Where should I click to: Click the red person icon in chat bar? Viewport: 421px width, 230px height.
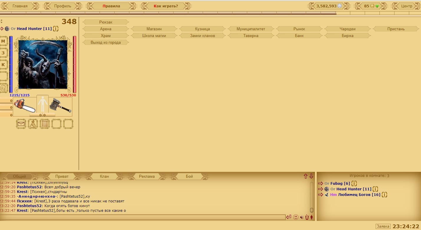pos(312,217)
